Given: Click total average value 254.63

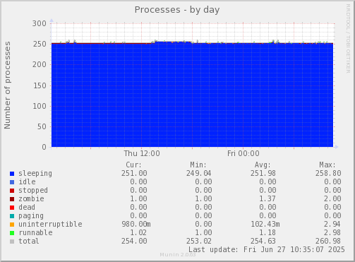Looking at the screenshot, I should (x=263, y=241).
